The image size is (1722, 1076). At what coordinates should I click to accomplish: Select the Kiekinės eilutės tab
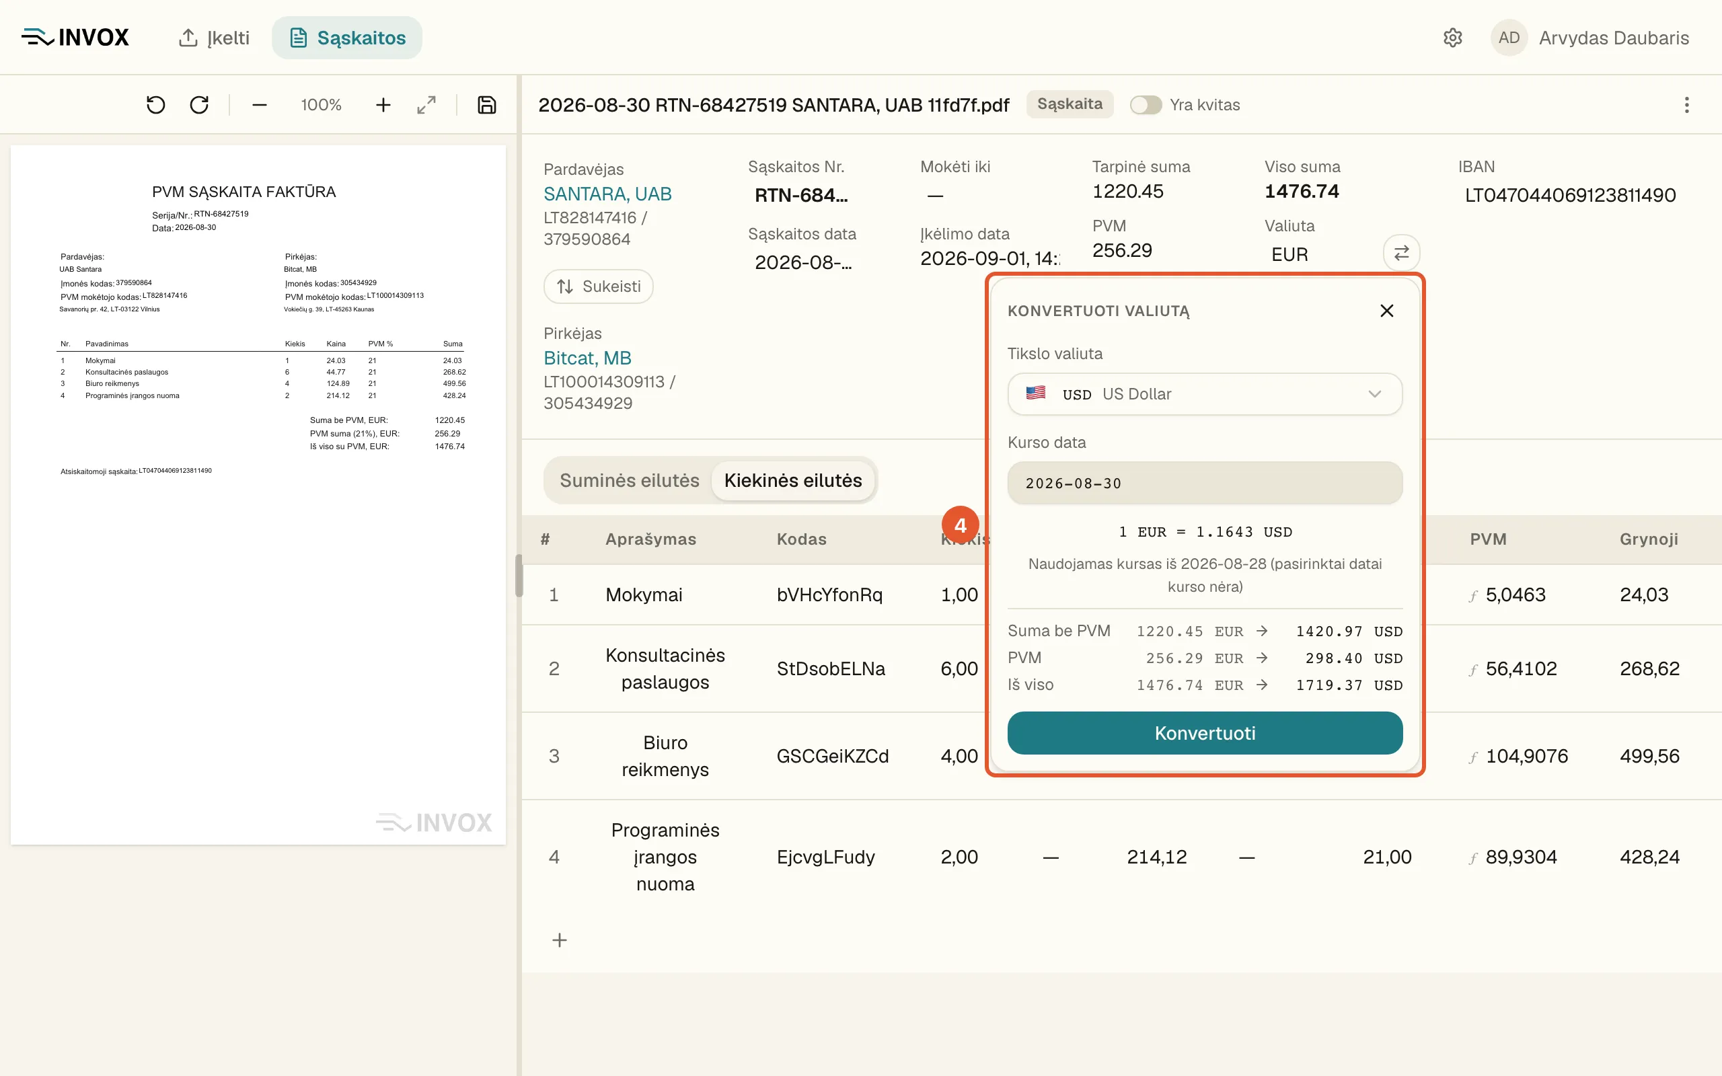[792, 480]
